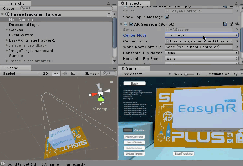Toggle 2D scene view mode
This screenshot has width=243, height=166.
coord(45,73)
